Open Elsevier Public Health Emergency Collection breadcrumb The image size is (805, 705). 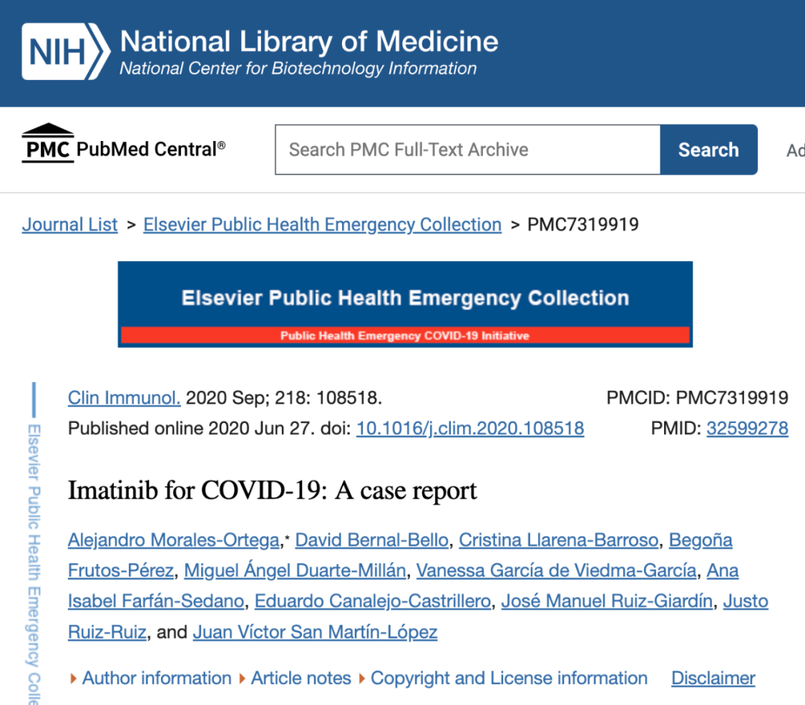(x=323, y=225)
